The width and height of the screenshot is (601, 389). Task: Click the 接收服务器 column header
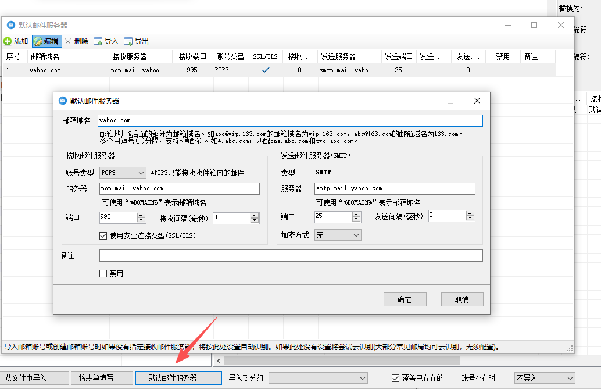coord(141,57)
